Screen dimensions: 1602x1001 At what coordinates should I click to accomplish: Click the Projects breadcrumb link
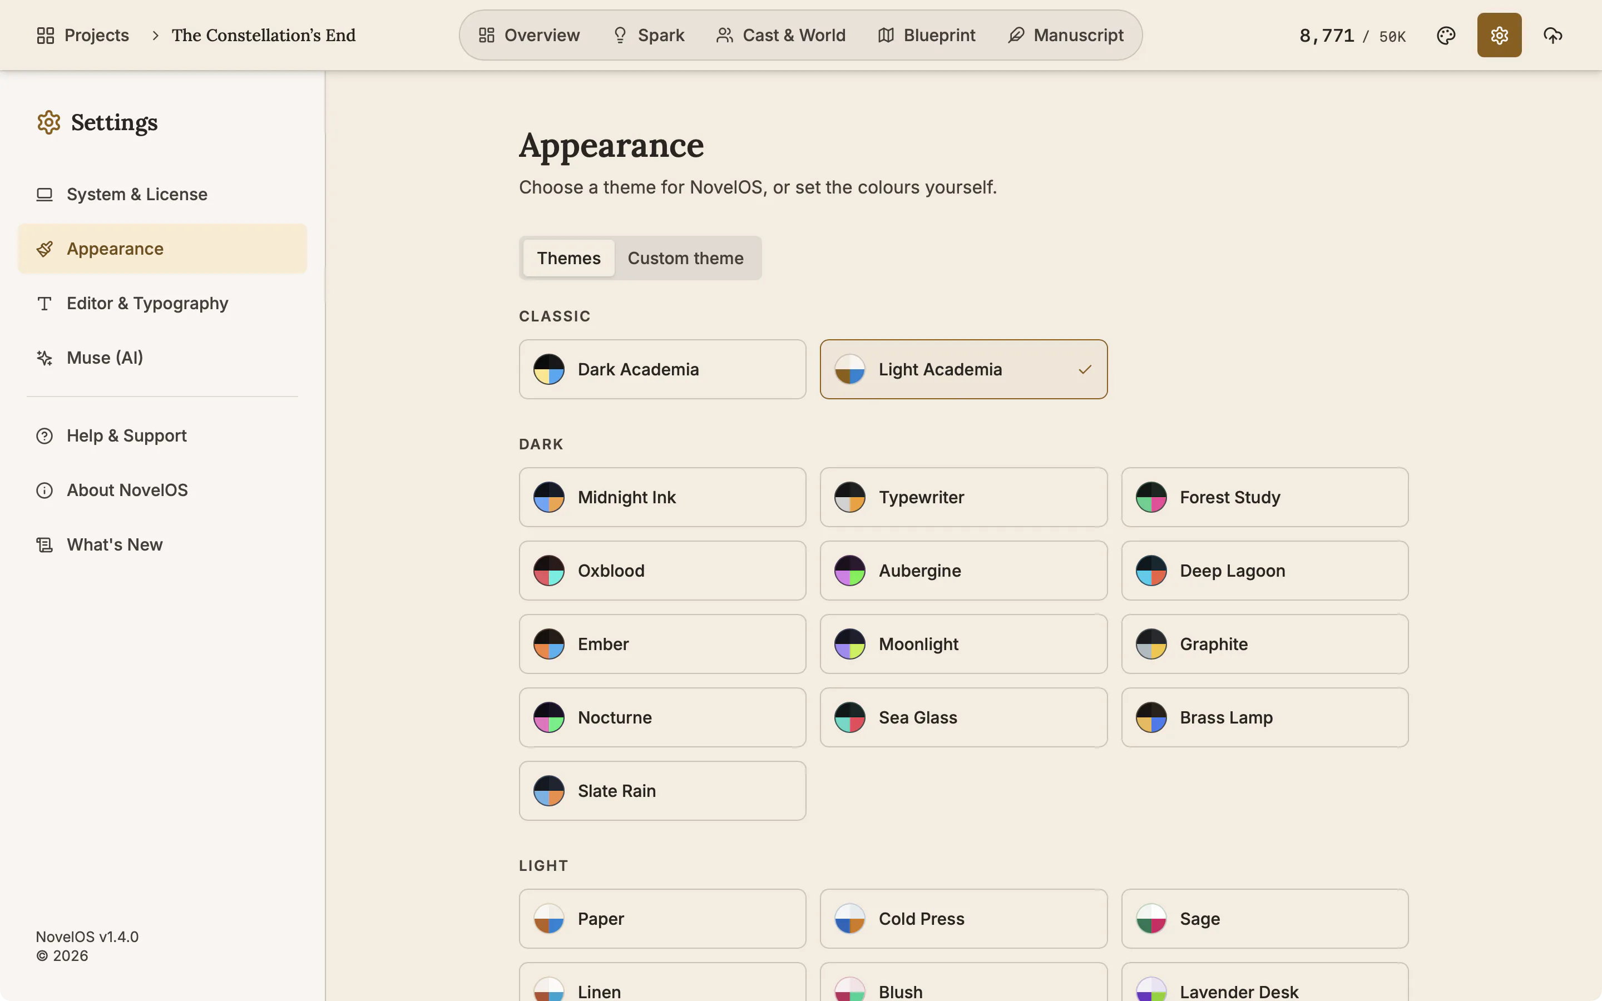pos(83,35)
